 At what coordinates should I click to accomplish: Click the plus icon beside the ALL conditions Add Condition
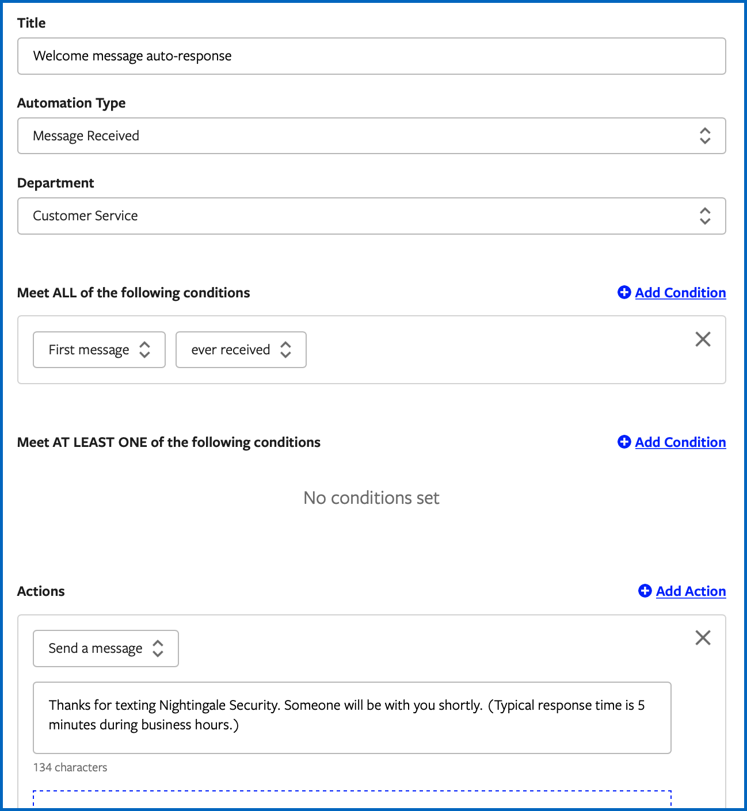pyautogui.click(x=624, y=292)
